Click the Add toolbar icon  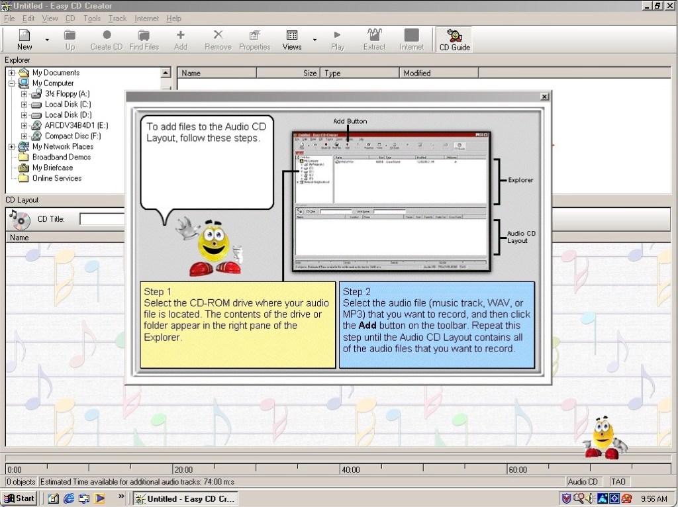point(180,39)
